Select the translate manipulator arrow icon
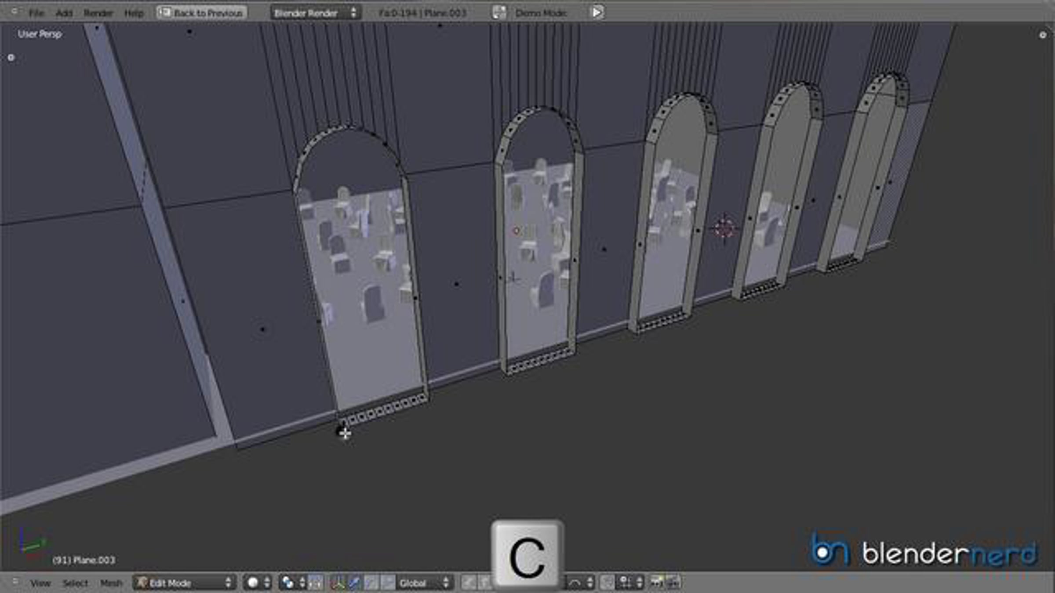This screenshot has height=593, width=1055. 354,583
